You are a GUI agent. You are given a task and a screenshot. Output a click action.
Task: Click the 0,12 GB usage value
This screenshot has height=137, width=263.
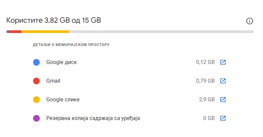[205, 62]
